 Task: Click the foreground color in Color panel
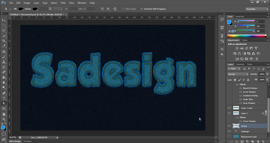point(229,22)
